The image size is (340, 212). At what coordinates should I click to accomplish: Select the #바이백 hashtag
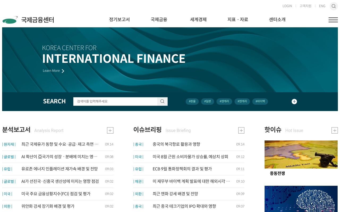point(260,101)
